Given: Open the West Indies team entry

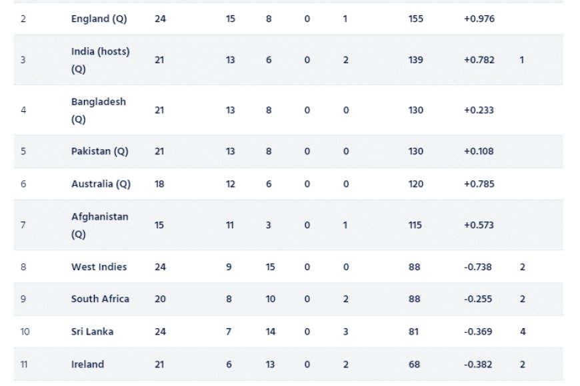Looking at the screenshot, I should [99, 267].
